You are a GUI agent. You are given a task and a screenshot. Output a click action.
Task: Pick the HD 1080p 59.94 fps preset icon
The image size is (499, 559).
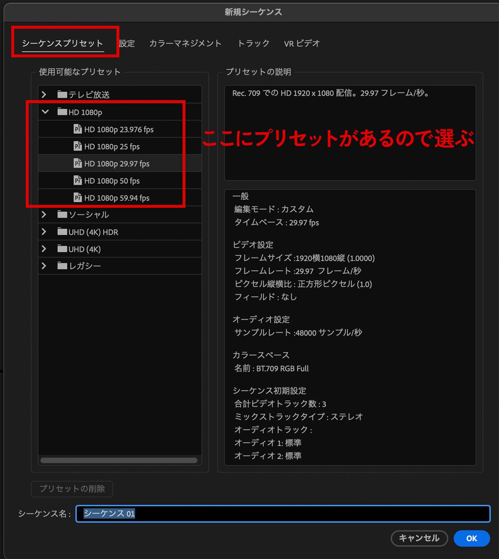(78, 197)
